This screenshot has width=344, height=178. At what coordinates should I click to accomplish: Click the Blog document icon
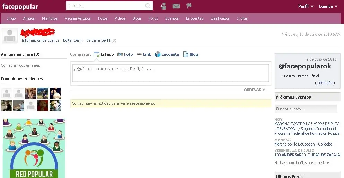click(x=186, y=54)
